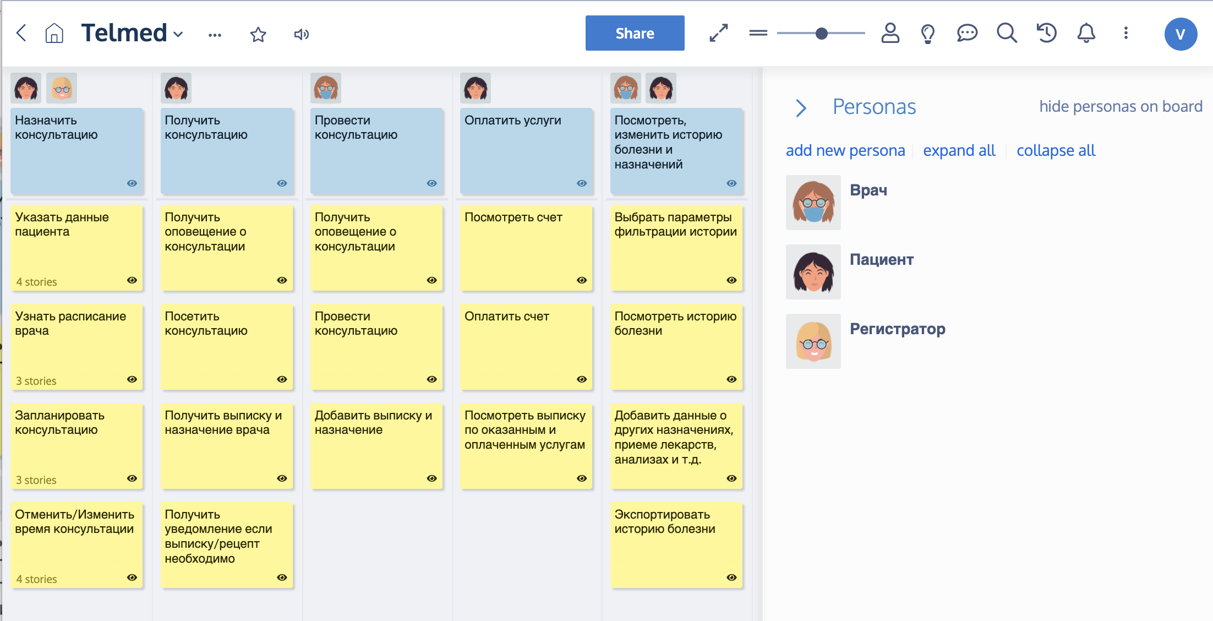Toggle eye on 'Экспортировать историю болезни' card

[x=731, y=578]
